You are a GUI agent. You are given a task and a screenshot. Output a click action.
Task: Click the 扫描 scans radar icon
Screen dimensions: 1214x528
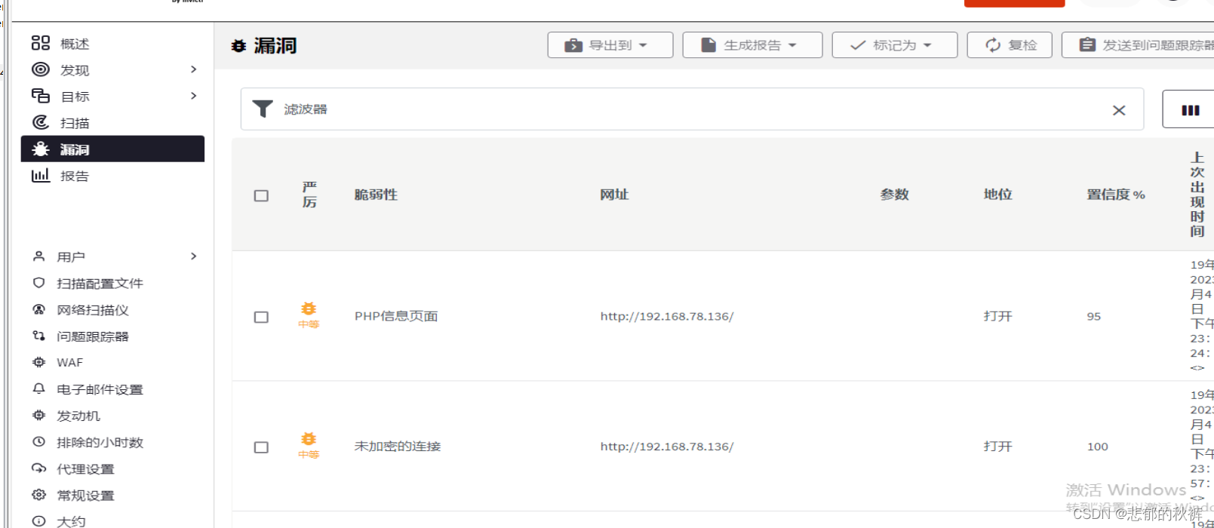point(41,122)
